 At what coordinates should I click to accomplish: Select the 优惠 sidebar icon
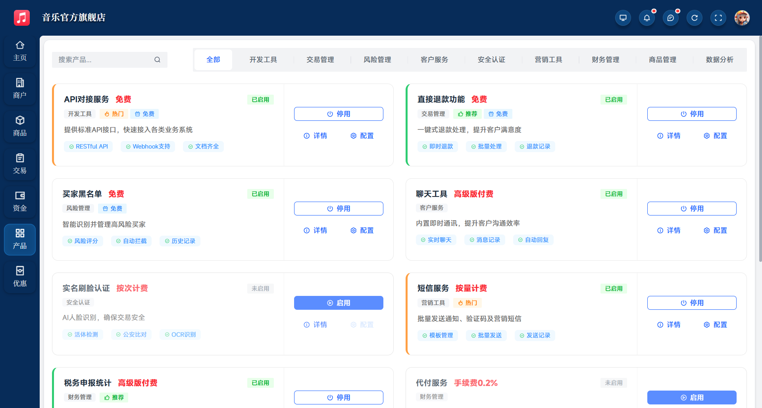[20, 276]
